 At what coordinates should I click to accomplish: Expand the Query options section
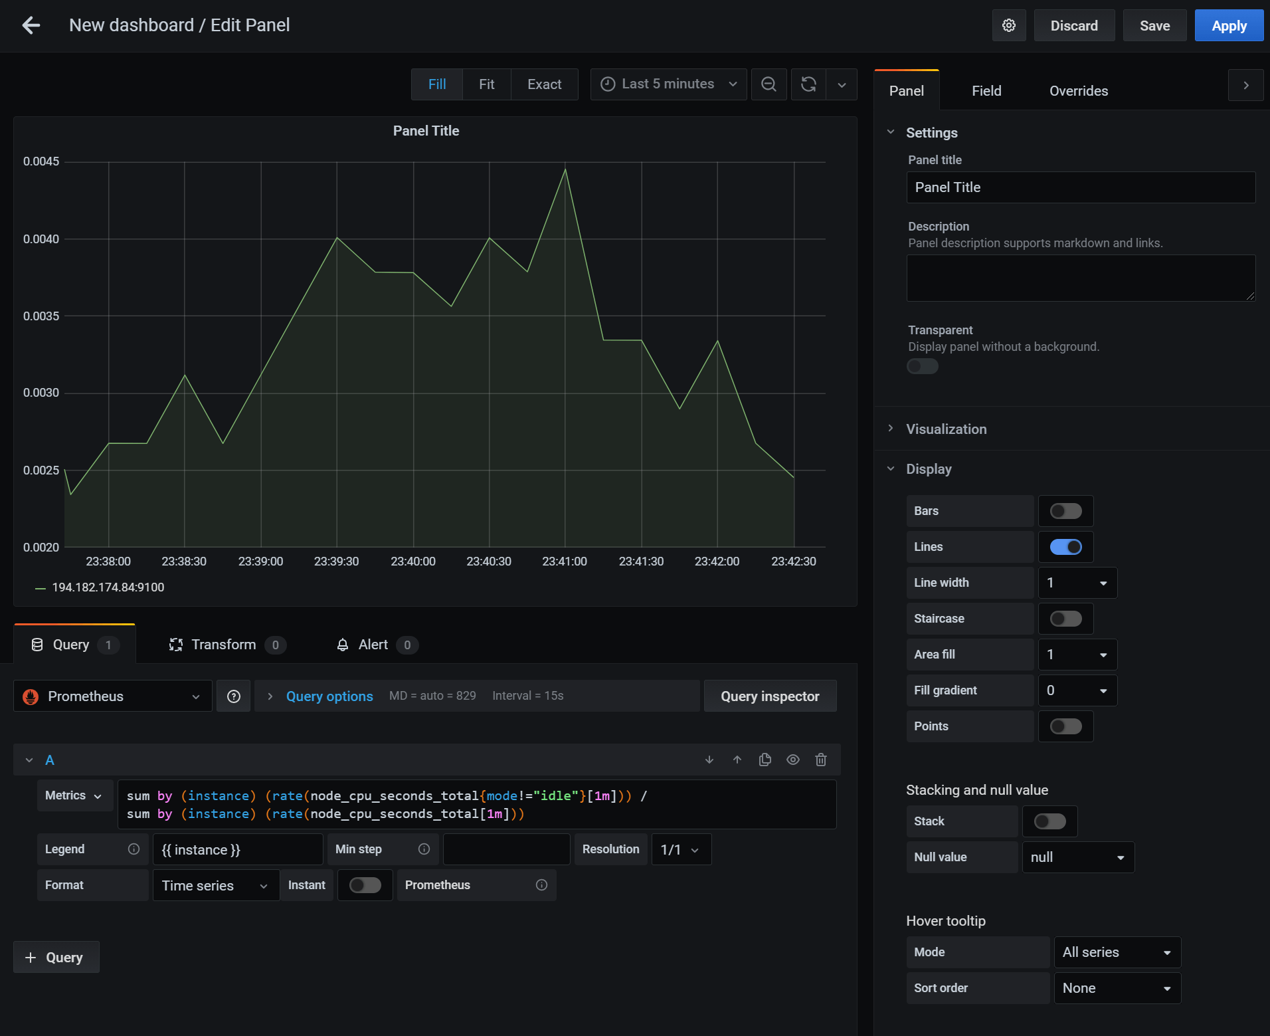pos(329,696)
